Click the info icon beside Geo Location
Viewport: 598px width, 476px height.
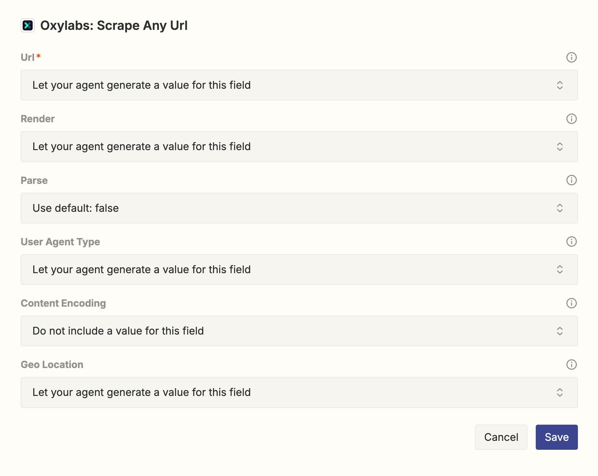coord(571,364)
